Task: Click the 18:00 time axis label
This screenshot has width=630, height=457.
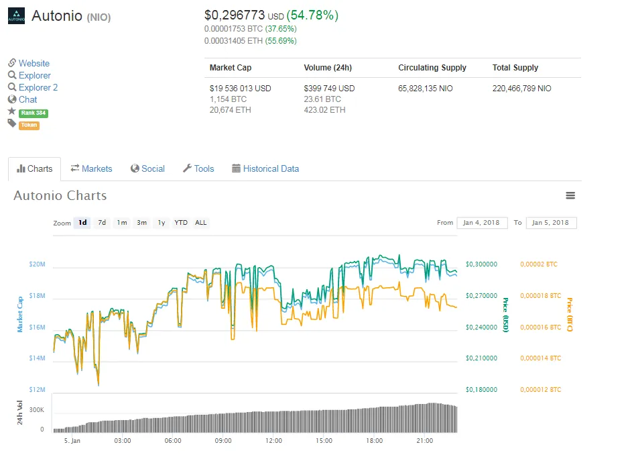Action: (375, 440)
